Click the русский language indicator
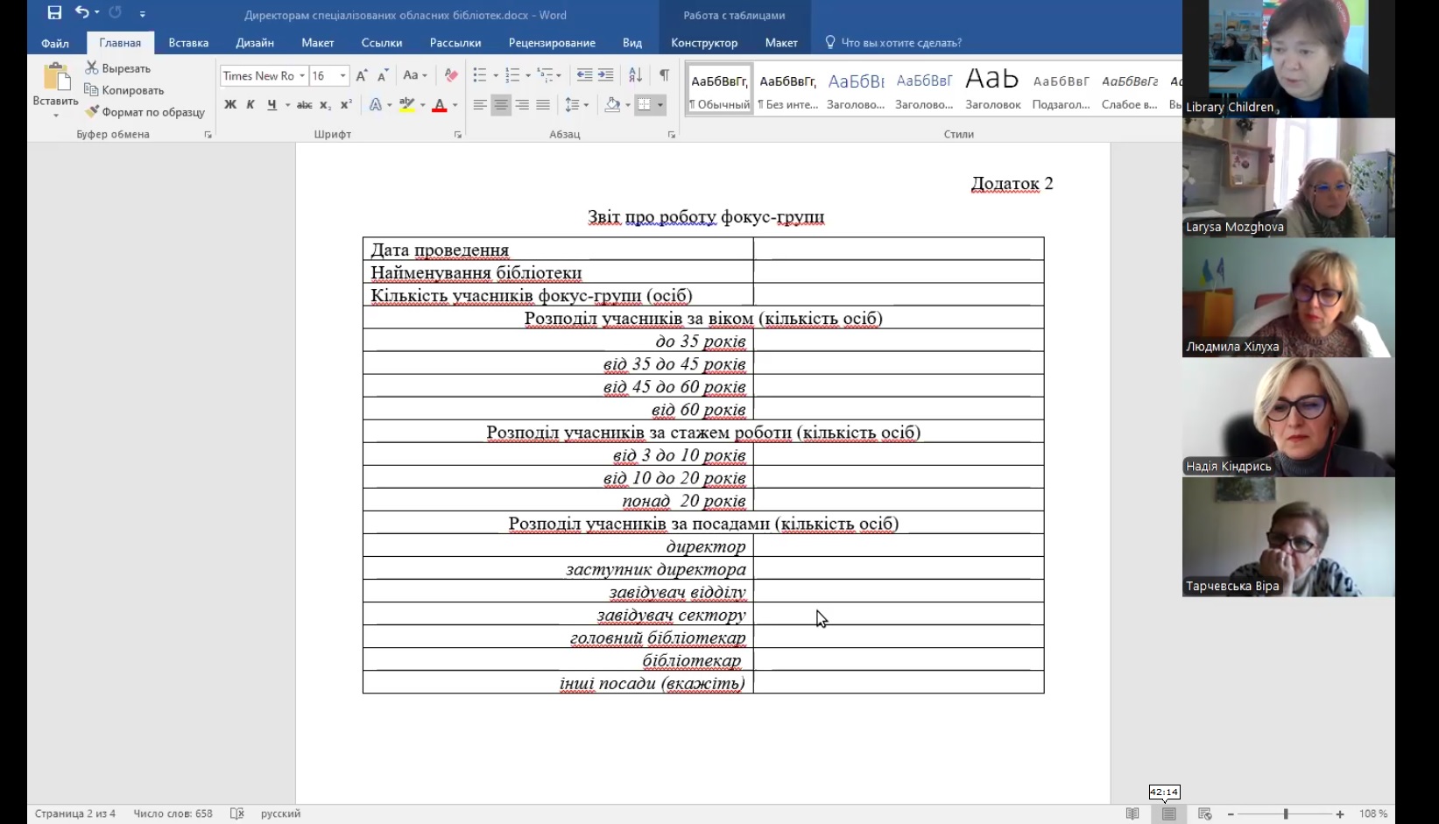1439x824 pixels. click(x=280, y=813)
